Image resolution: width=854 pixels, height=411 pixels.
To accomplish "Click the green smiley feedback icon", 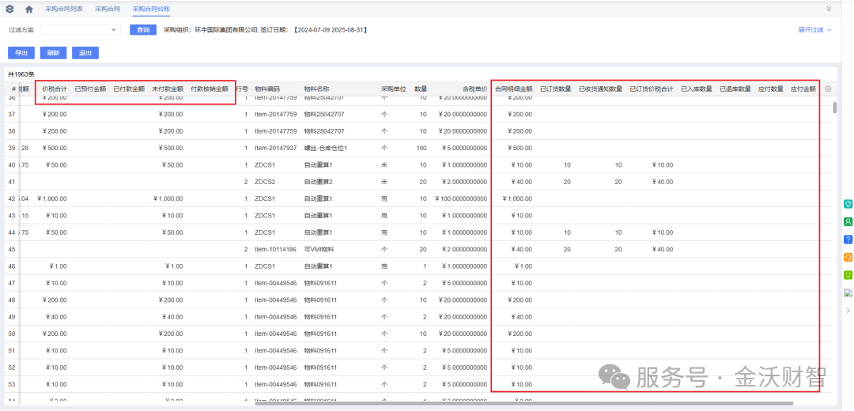I will click(848, 275).
